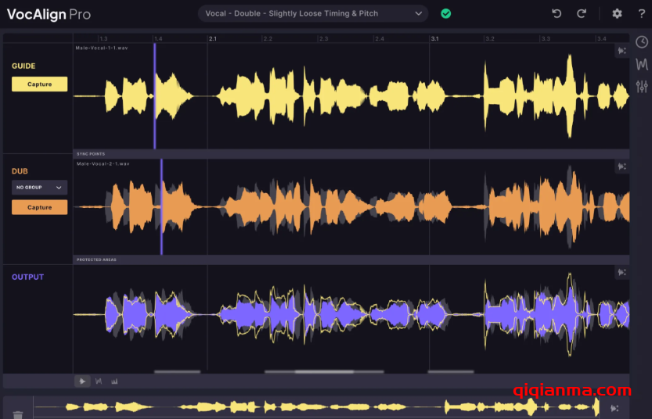Open help with the question mark icon
The width and height of the screenshot is (652, 419).
pos(641,13)
